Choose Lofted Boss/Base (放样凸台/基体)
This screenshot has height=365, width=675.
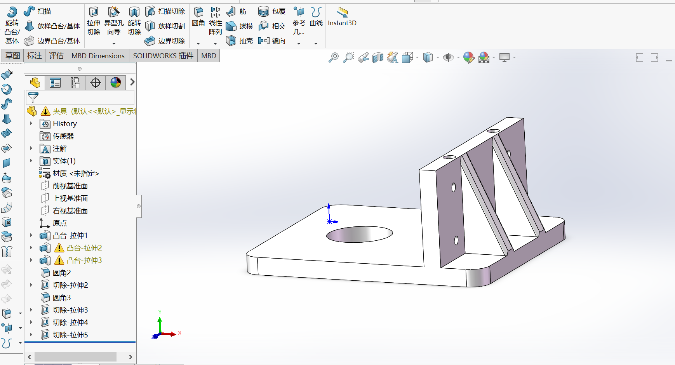point(52,26)
